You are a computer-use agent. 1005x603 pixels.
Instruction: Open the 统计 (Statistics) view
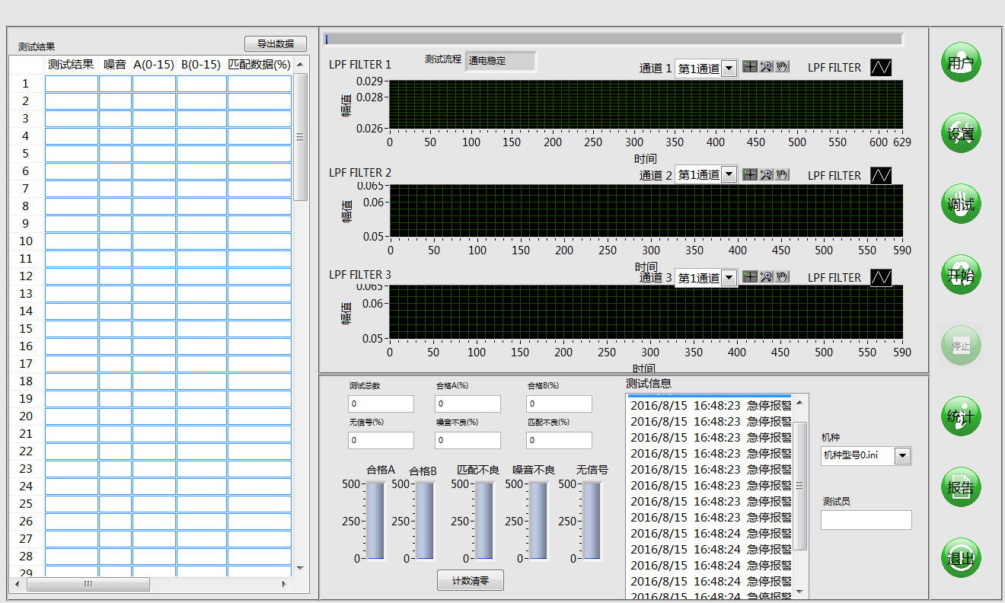point(961,416)
